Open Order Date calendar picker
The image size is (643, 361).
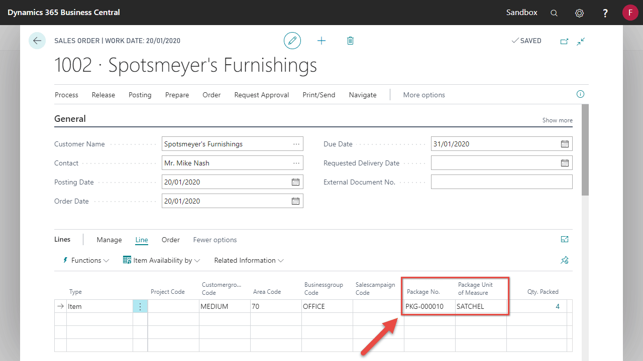point(295,201)
